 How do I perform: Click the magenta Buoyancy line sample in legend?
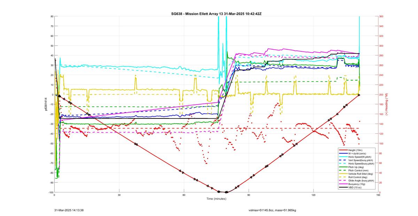(343, 184)
